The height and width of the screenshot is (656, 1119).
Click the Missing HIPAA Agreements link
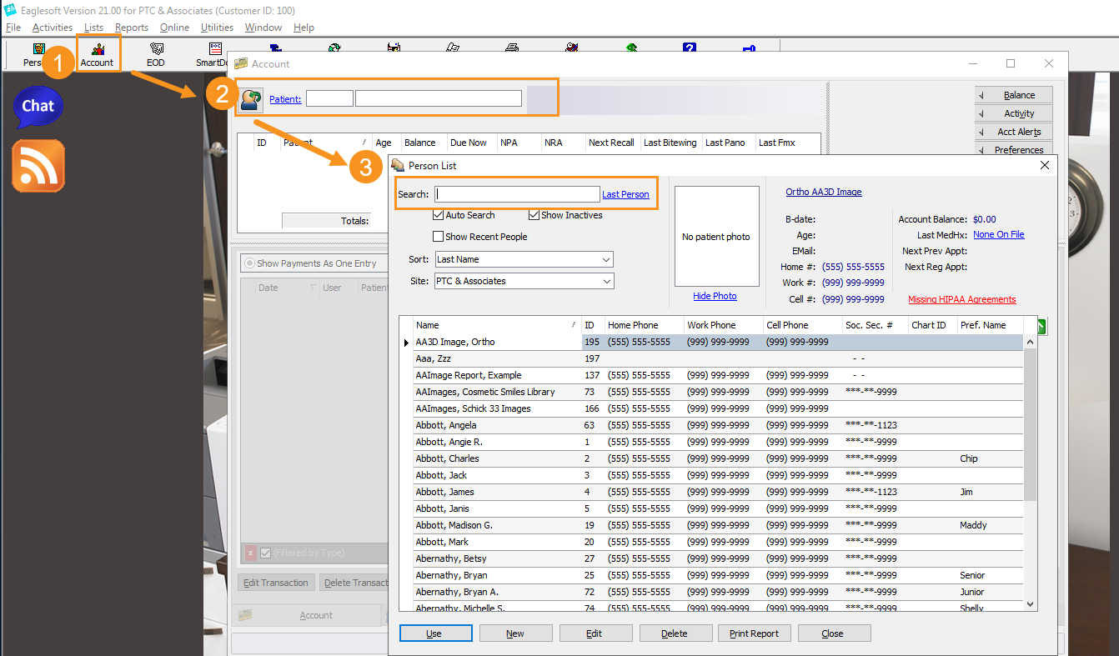tap(962, 299)
